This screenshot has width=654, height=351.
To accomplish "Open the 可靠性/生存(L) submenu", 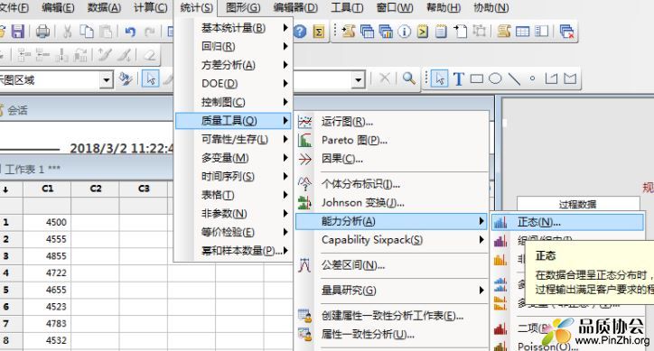I will tap(234, 139).
